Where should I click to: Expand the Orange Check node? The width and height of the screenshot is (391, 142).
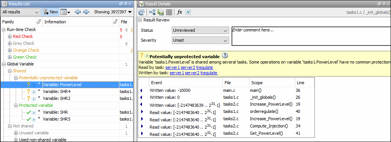click(10, 50)
